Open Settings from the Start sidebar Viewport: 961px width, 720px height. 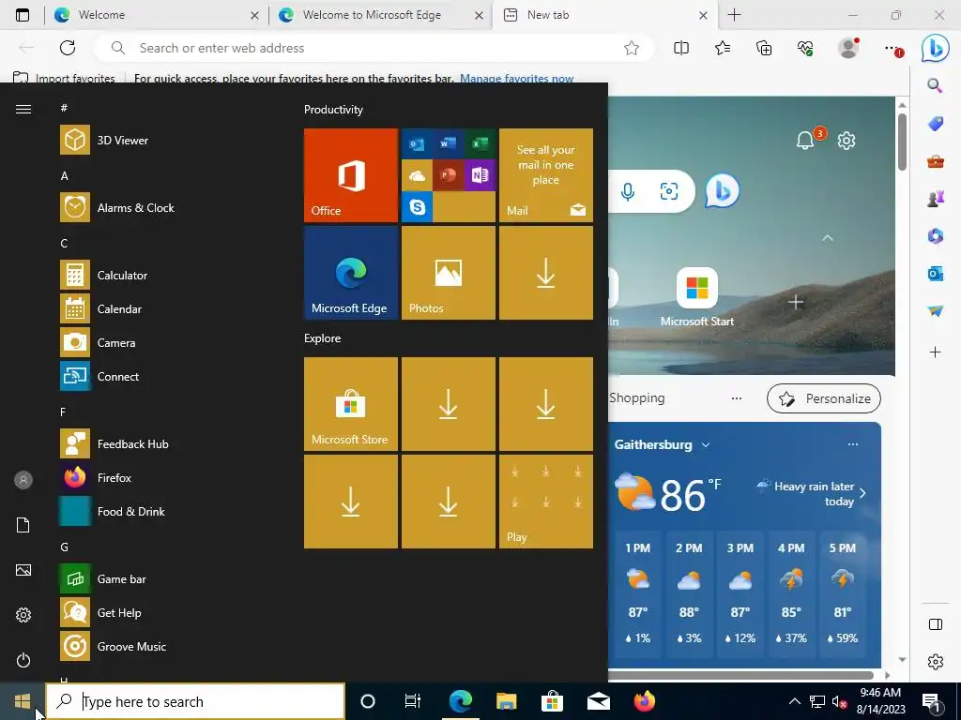point(23,615)
